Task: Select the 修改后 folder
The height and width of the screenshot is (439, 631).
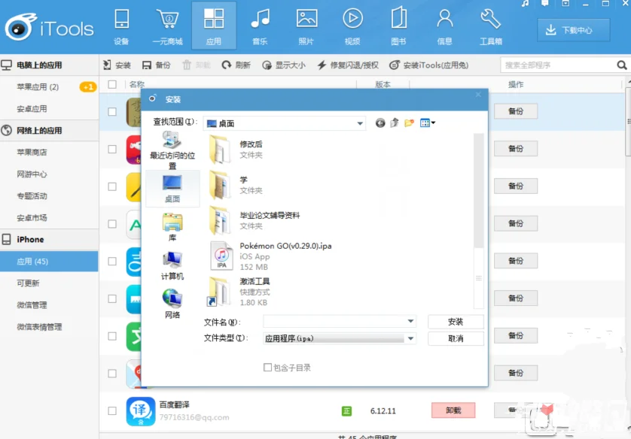Action: click(236, 150)
